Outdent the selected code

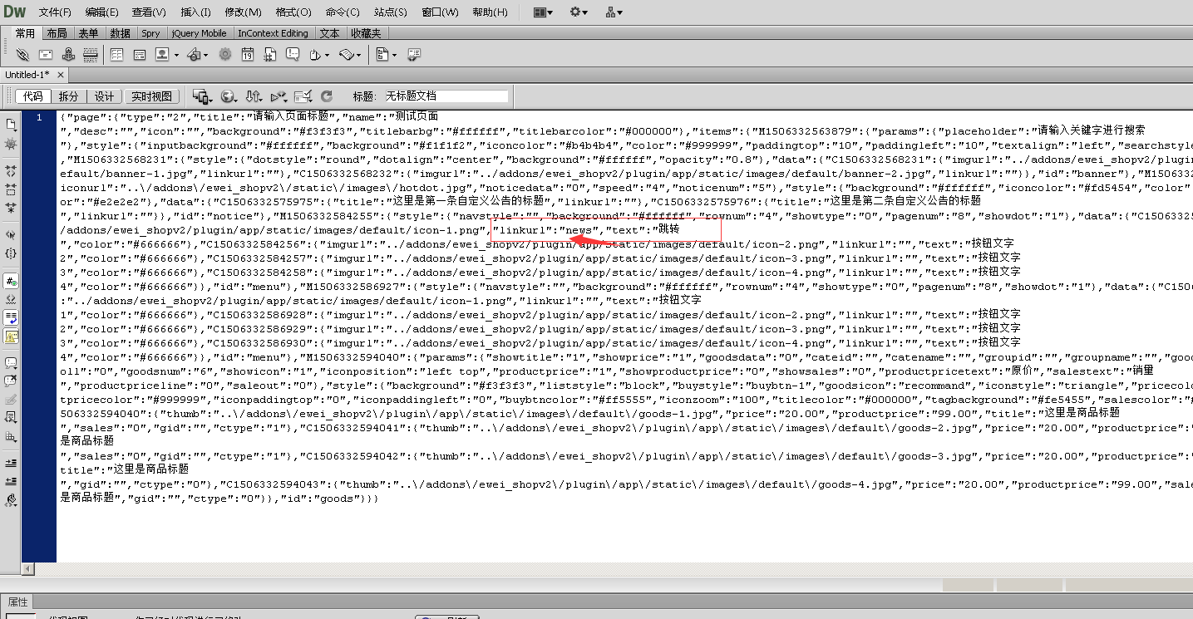tap(11, 481)
